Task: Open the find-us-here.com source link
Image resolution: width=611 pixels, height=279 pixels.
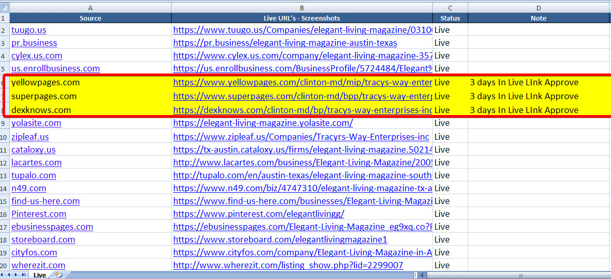Action: click(x=45, y=201)
